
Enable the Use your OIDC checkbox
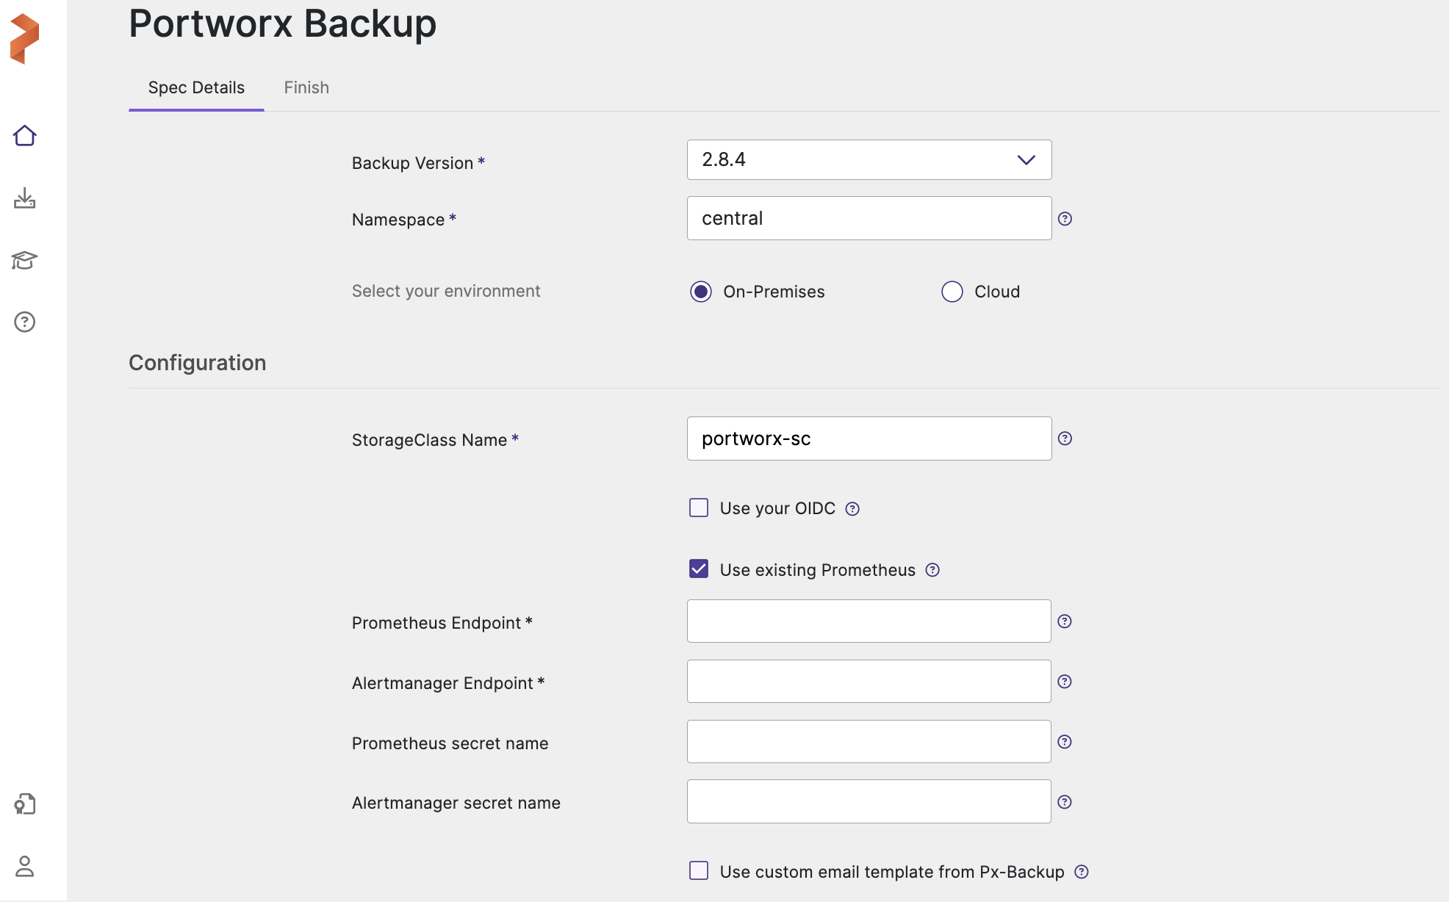tap(699, 508)
